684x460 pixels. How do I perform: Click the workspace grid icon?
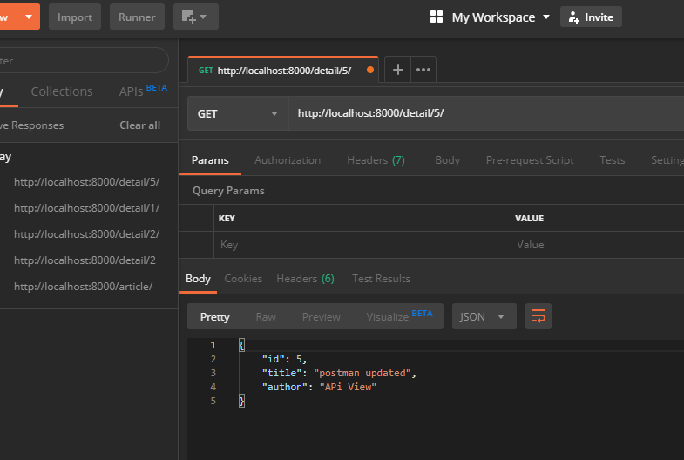tap(437, 17)
